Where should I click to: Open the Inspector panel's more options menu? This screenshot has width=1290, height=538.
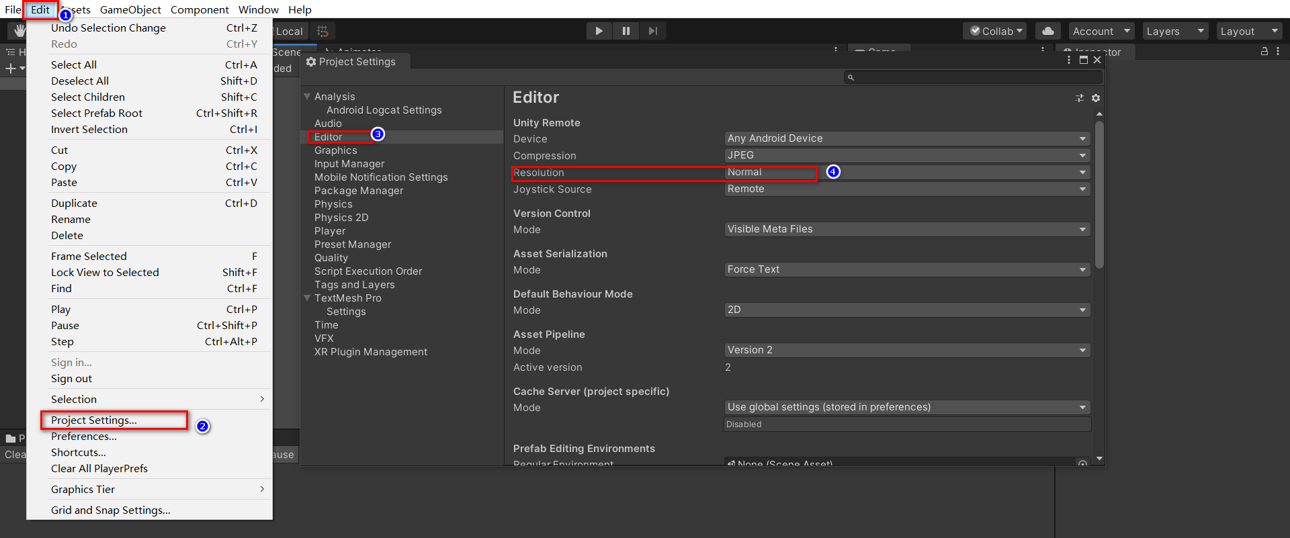coord(1277,51)
